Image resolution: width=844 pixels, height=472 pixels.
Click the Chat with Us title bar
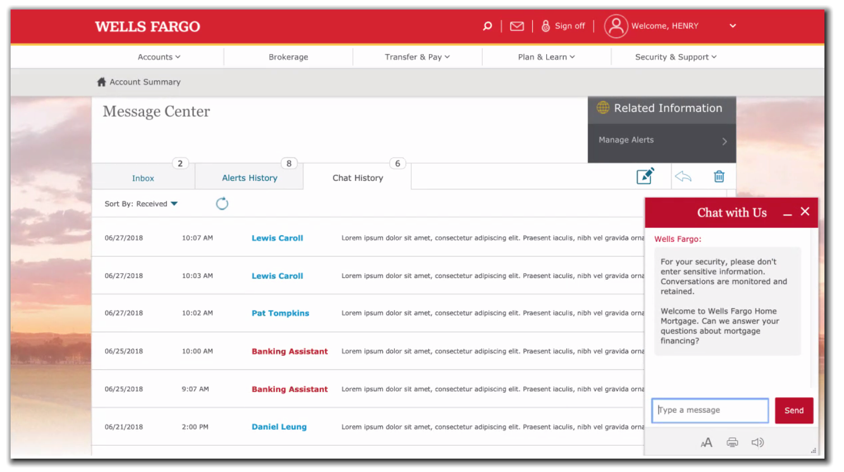click(732, 213)
